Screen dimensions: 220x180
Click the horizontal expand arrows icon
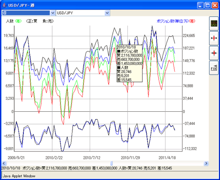pos(214,38)
